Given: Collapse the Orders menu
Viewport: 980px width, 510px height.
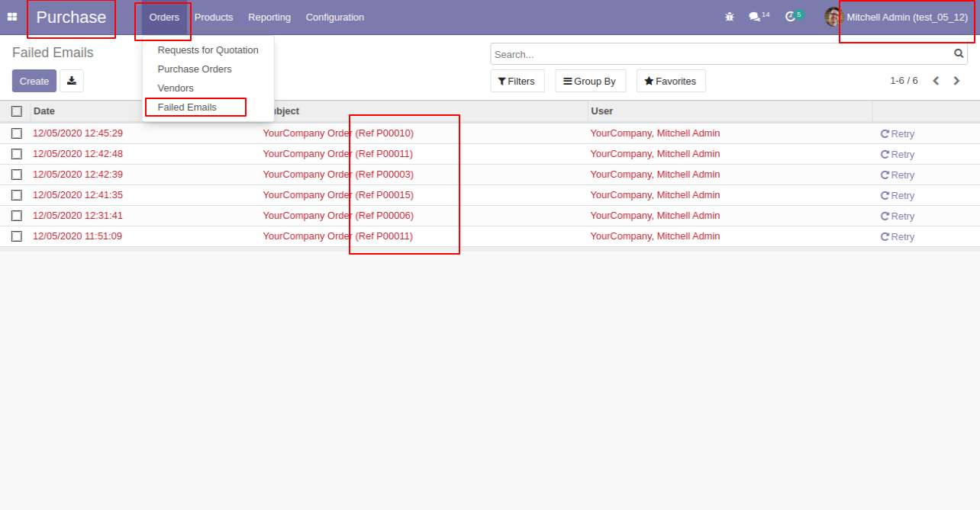Looking at the screenshot, I should click(164, 17).
